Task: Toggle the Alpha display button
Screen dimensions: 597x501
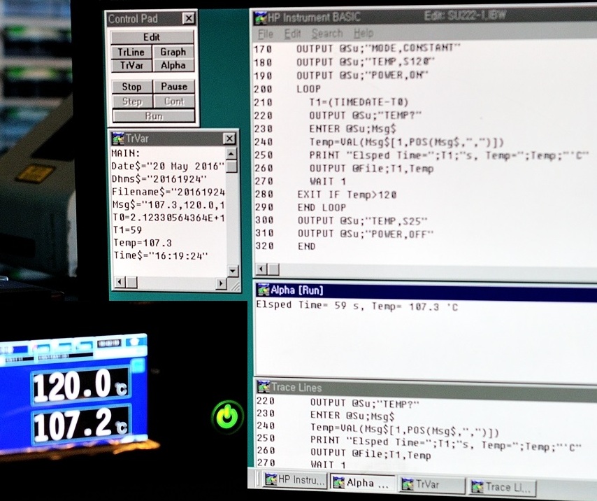Action: [173, 65]
